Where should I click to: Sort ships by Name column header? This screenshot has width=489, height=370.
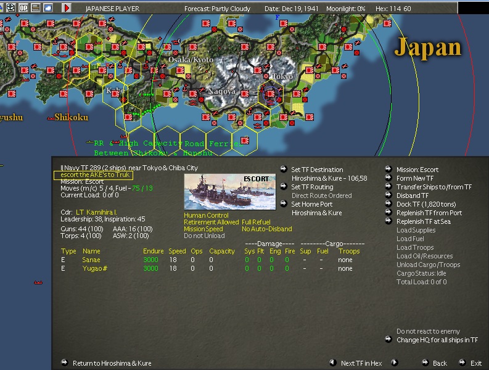(x=91, y=251)
